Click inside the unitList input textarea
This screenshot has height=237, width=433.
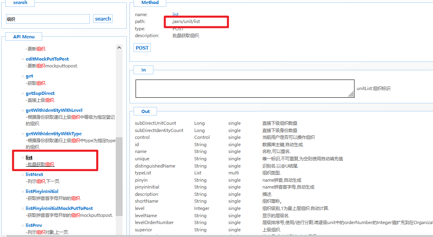point(245,88)
